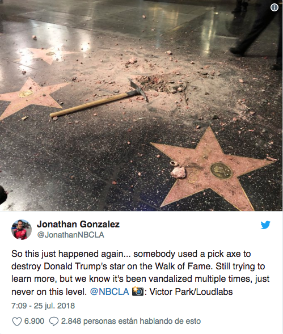The width and height of the screenshot is (283, 334).
Task: Click the info icon on the photo
Action: point(274,7)
